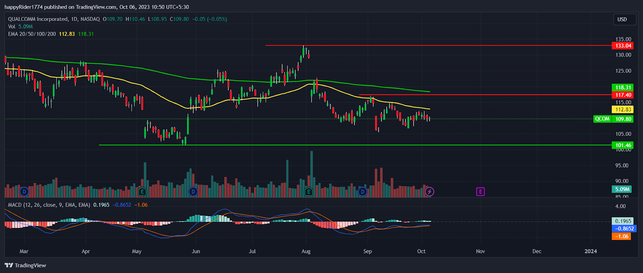Click the C109.80 close value

click(x=179, y=19)
